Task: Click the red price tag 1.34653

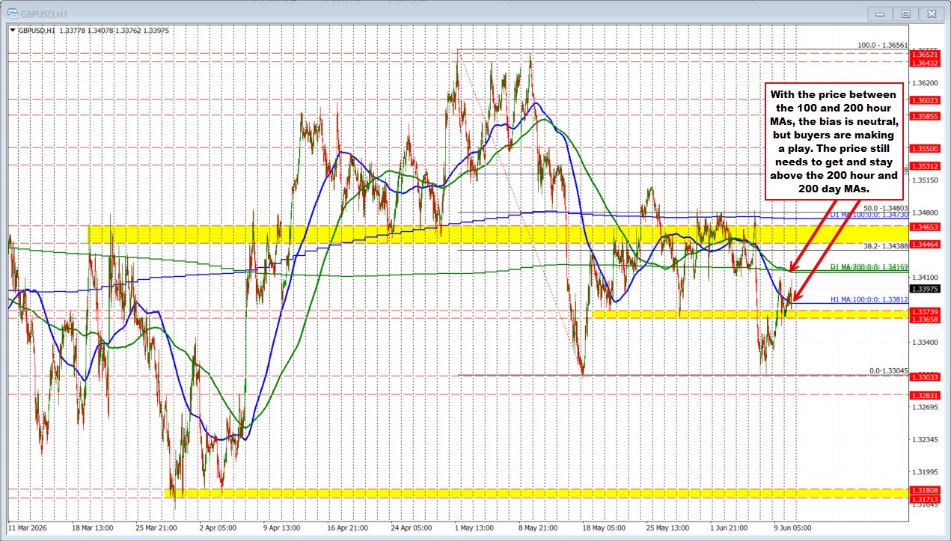Action: click(x=924, y=226)
